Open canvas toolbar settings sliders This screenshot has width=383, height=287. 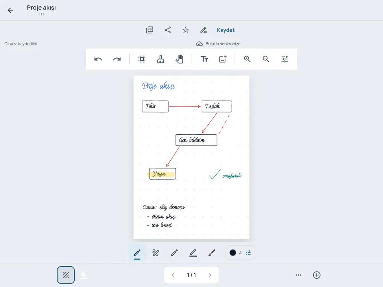pyautogui.click(x=285, y=59)
